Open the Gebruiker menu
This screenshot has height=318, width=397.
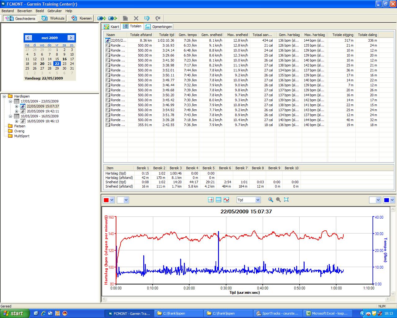pos(55,11)
